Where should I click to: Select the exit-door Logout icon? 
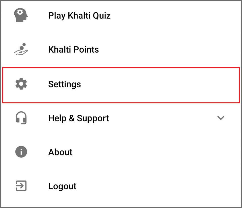pos(21,186)
